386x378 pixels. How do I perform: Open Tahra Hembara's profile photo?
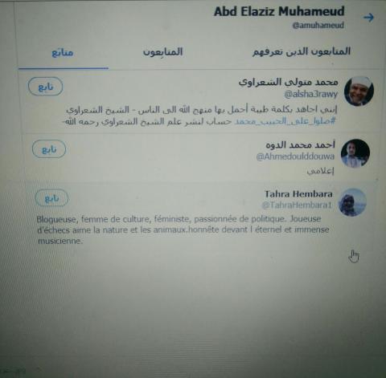pyautogui.click(x=352, y=202)
